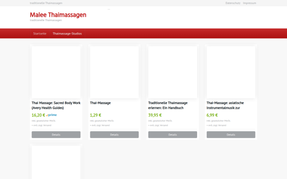Open image of Thai Massage: Sacred Body Work
The width and height of the screenshot is (287, 179).
(56, 72)
